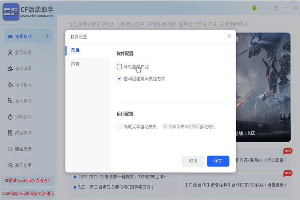
Task: Open the bottom 【广告合作】 ad link
Action: [x=236, y=185]
